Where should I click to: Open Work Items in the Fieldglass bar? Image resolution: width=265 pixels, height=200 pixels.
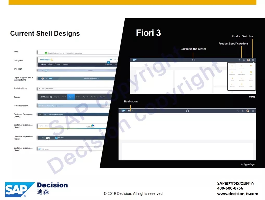point(109,64)
